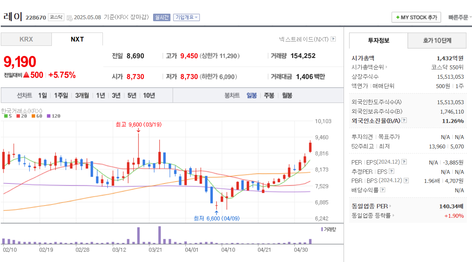Open the 기업개요 dropdown
This screenshot has width=472, height=262.
tap(187, 17)
